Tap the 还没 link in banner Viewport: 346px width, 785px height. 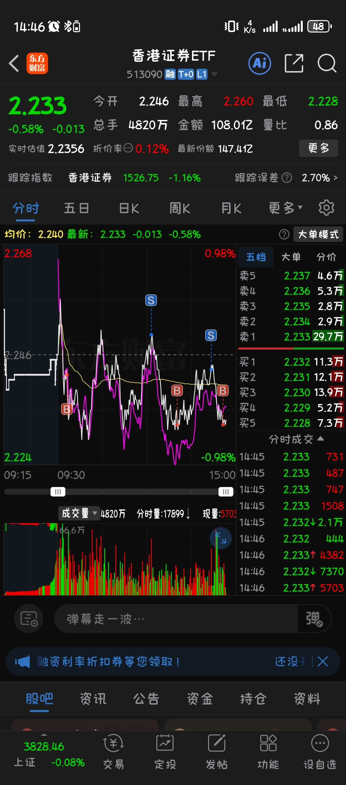pos(290,662)
